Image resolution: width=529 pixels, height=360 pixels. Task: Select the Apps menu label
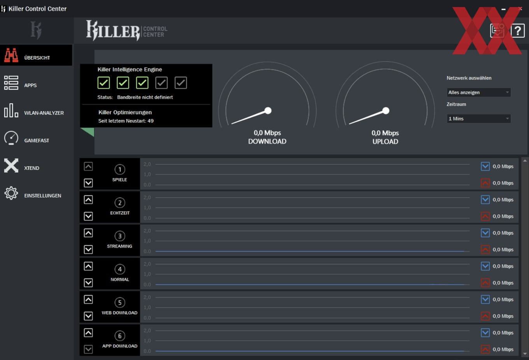(x=30, y=85)
